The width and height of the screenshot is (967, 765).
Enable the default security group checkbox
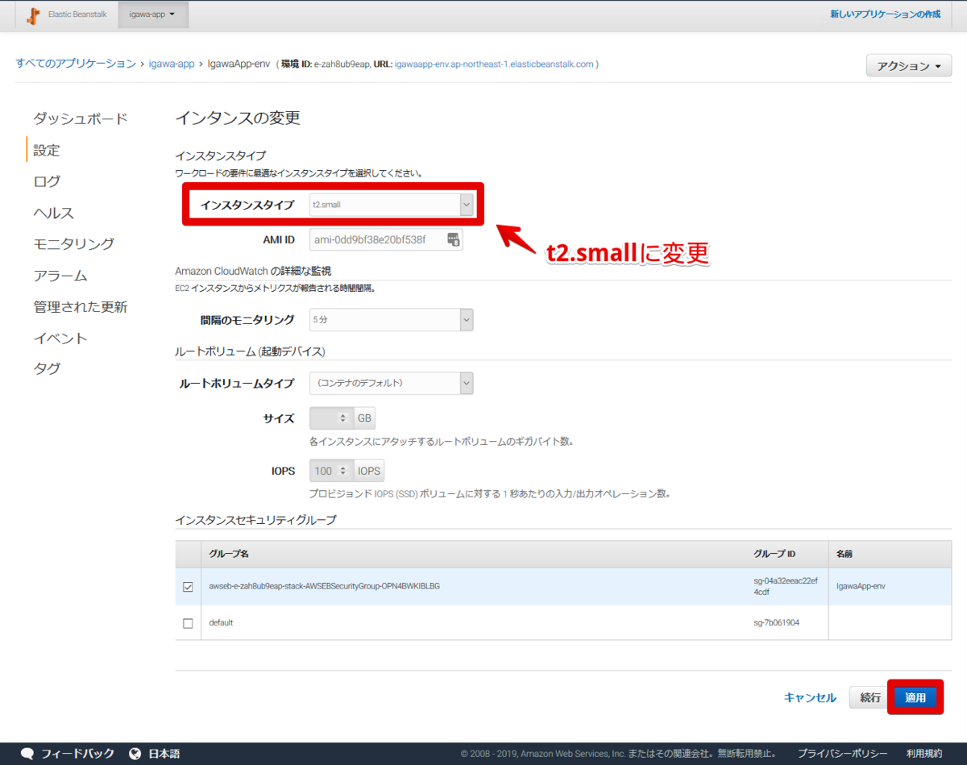click(188, 622)
